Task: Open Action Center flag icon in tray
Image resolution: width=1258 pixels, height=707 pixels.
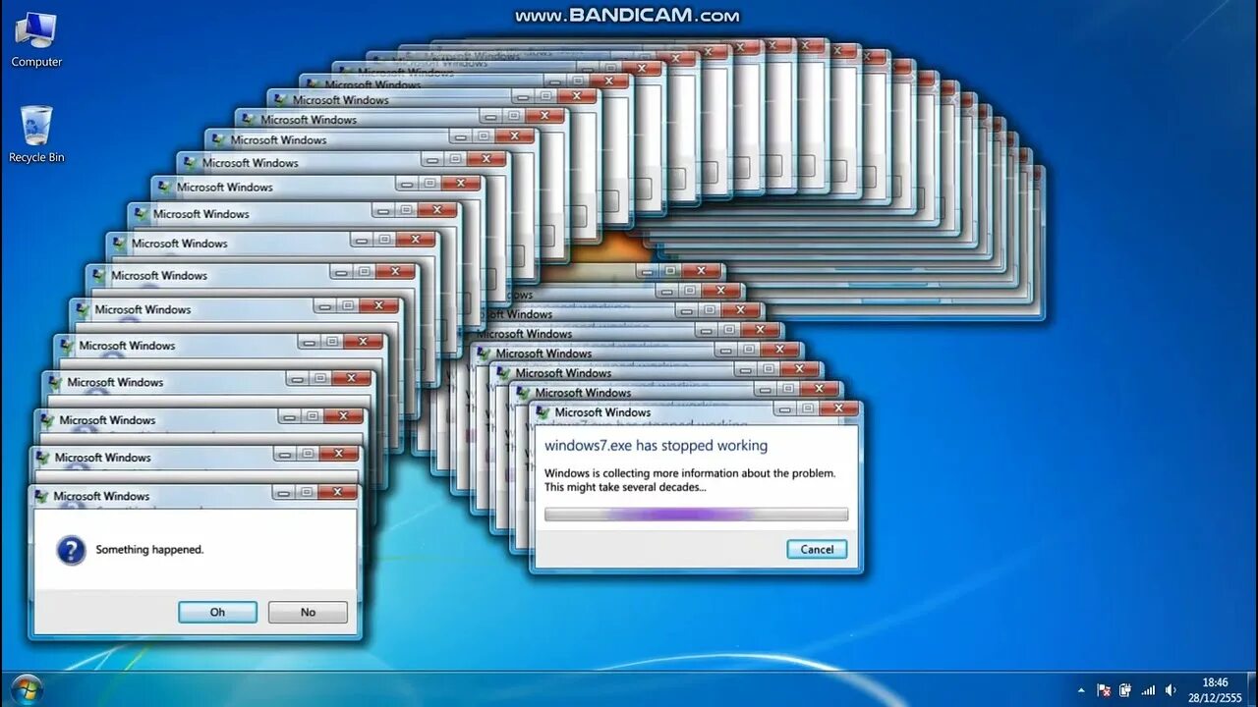Action: (x=1104, y=690)
